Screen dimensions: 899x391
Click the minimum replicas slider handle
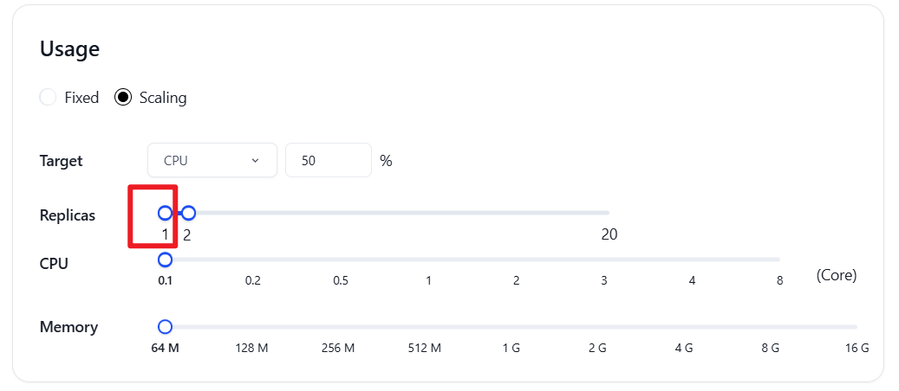pos(165,213)
